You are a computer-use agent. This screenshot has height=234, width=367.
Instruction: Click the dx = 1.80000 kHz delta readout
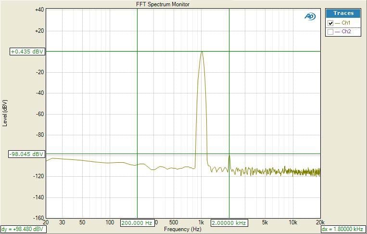click(x=342, y=230)
